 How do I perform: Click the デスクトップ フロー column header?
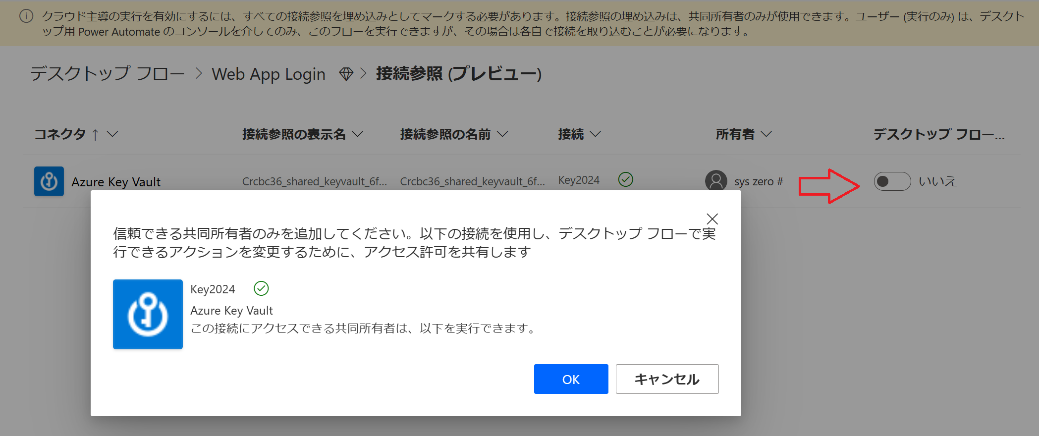pyautogui.click(x=939, y=134)
